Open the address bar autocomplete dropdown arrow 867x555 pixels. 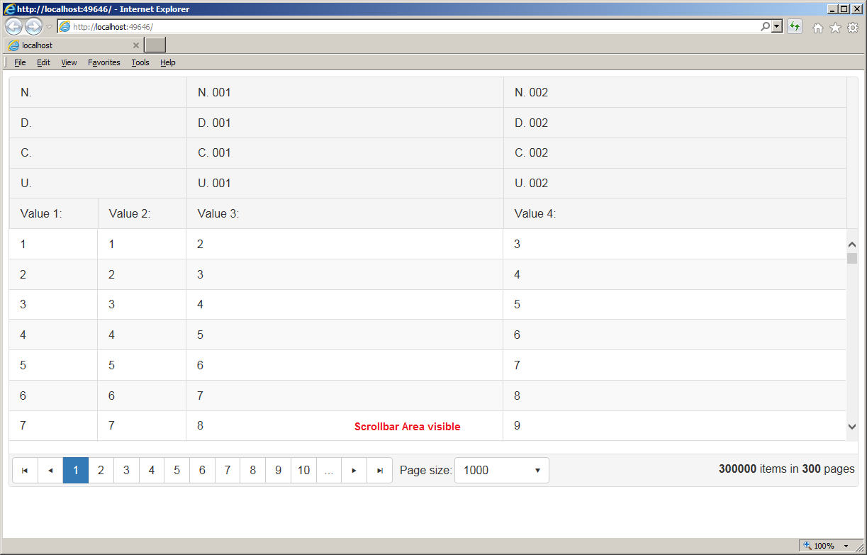pos(777,26)
